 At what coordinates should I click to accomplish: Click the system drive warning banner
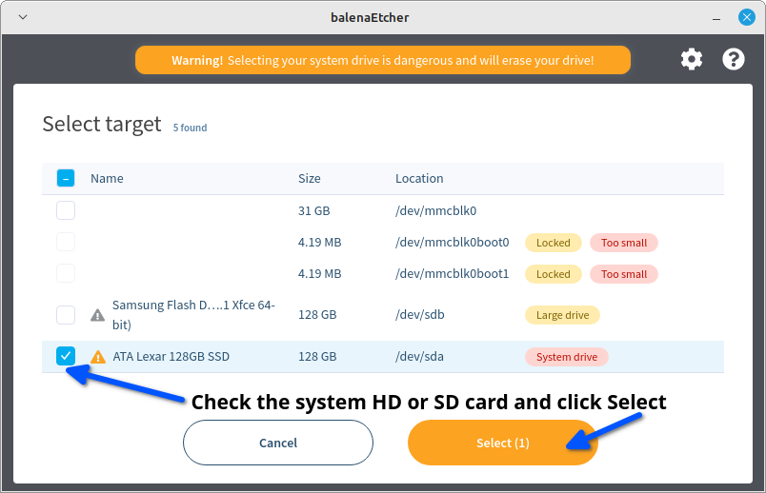click(x=382, y=60)
